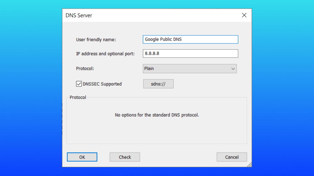Click the 'DNS Server' dialog title

pos(79,15)
